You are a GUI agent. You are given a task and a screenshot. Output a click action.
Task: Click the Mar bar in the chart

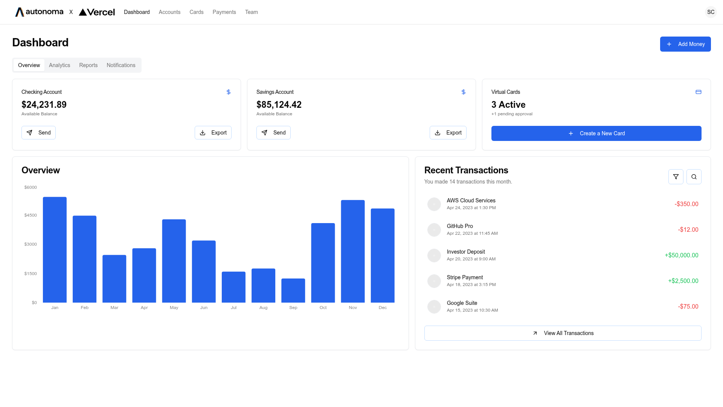(114, 279)
